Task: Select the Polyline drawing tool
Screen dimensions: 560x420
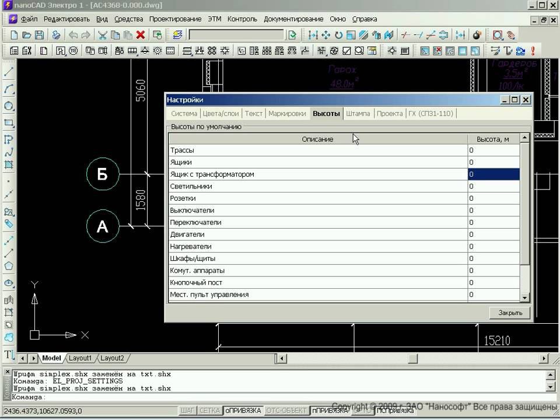Action: click(x=9, y=139)
